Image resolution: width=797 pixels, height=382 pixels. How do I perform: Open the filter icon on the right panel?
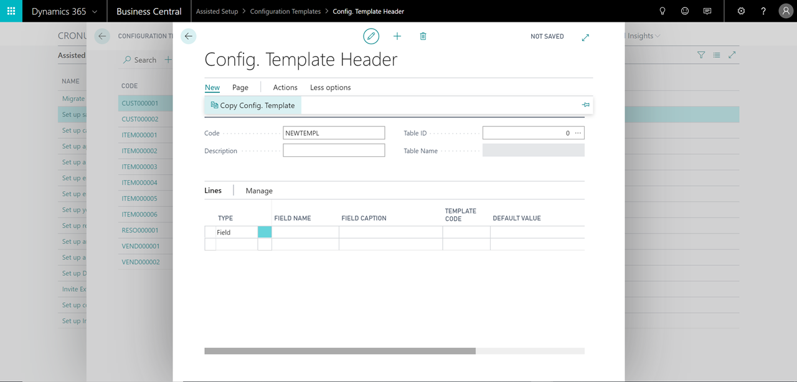700,55
